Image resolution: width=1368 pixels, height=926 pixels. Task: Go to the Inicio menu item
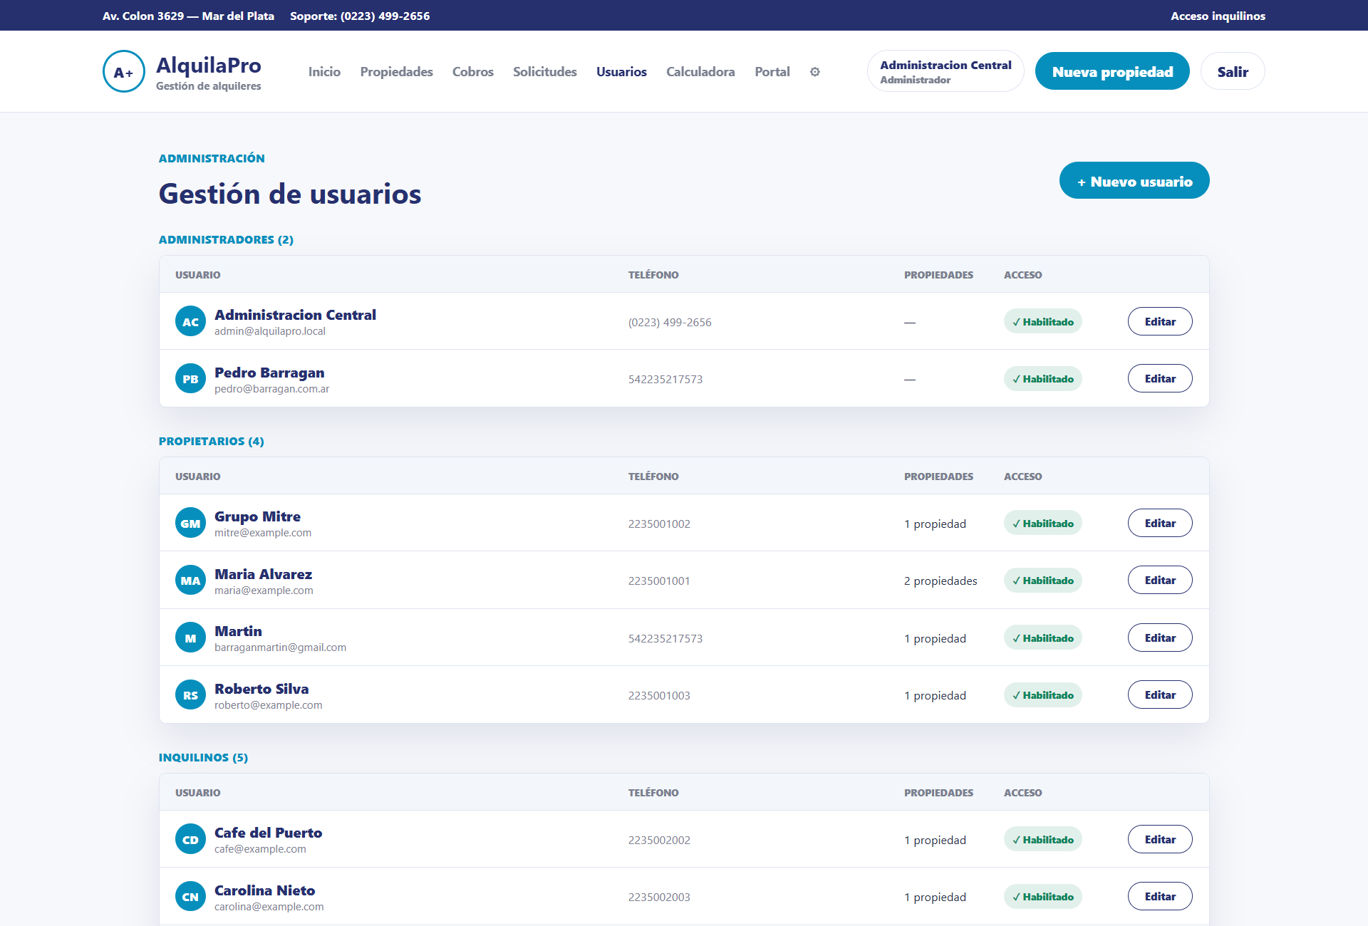click(324, 72)
